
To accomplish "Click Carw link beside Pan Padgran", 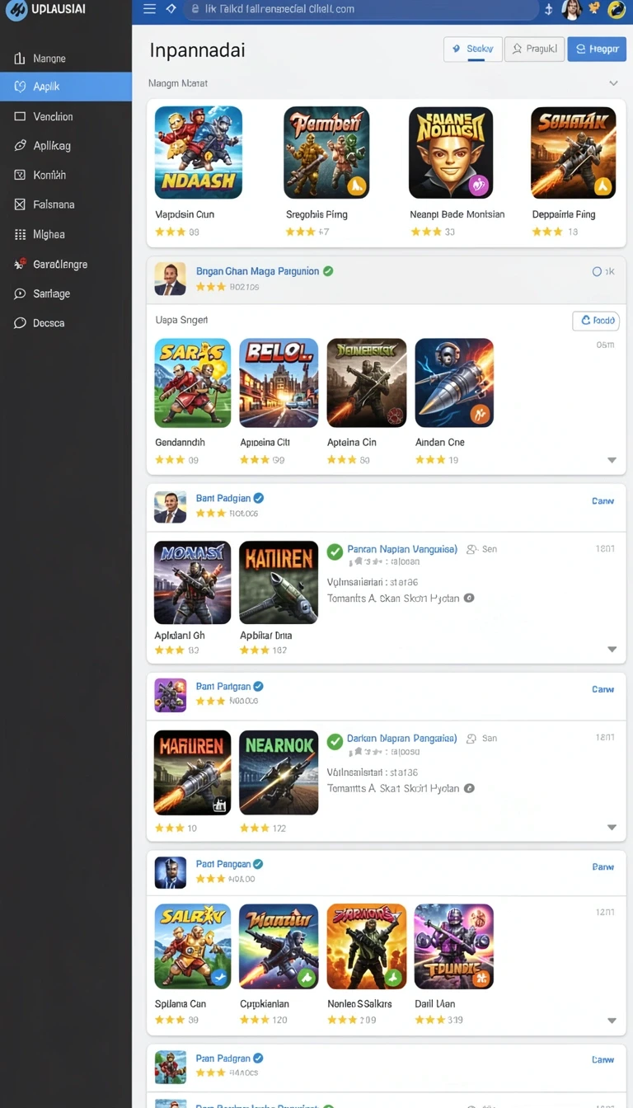I will click(603, 1060).
